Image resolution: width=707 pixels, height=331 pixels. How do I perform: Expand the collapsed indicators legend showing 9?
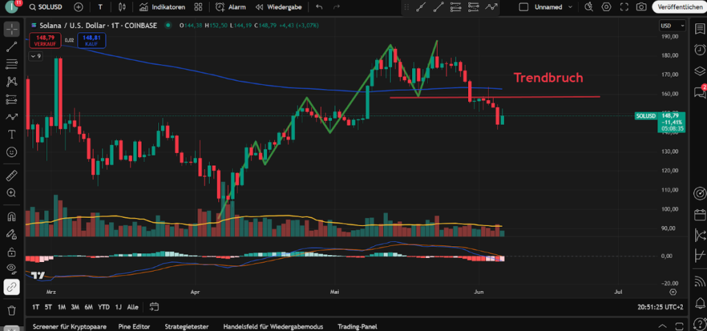36,57
